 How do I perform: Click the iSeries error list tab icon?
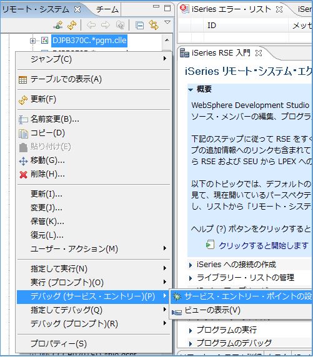pyautogui.click(x=184, y=9)
